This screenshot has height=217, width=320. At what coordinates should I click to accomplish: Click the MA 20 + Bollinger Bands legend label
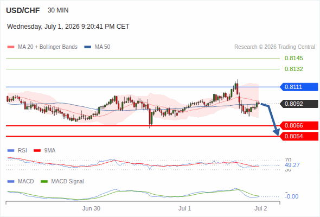coord(48,47)
